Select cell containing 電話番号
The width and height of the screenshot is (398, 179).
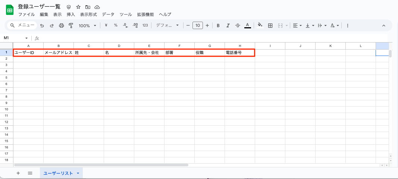tap(240, 53)
